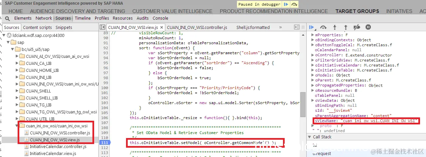Screen dimensions: 426x157
Task: Step out of current function
Action: tap(346, 27)
